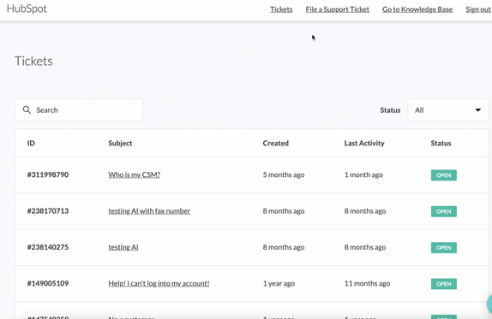Click OPEN badge for 'Who is my CSM?'

444,175
